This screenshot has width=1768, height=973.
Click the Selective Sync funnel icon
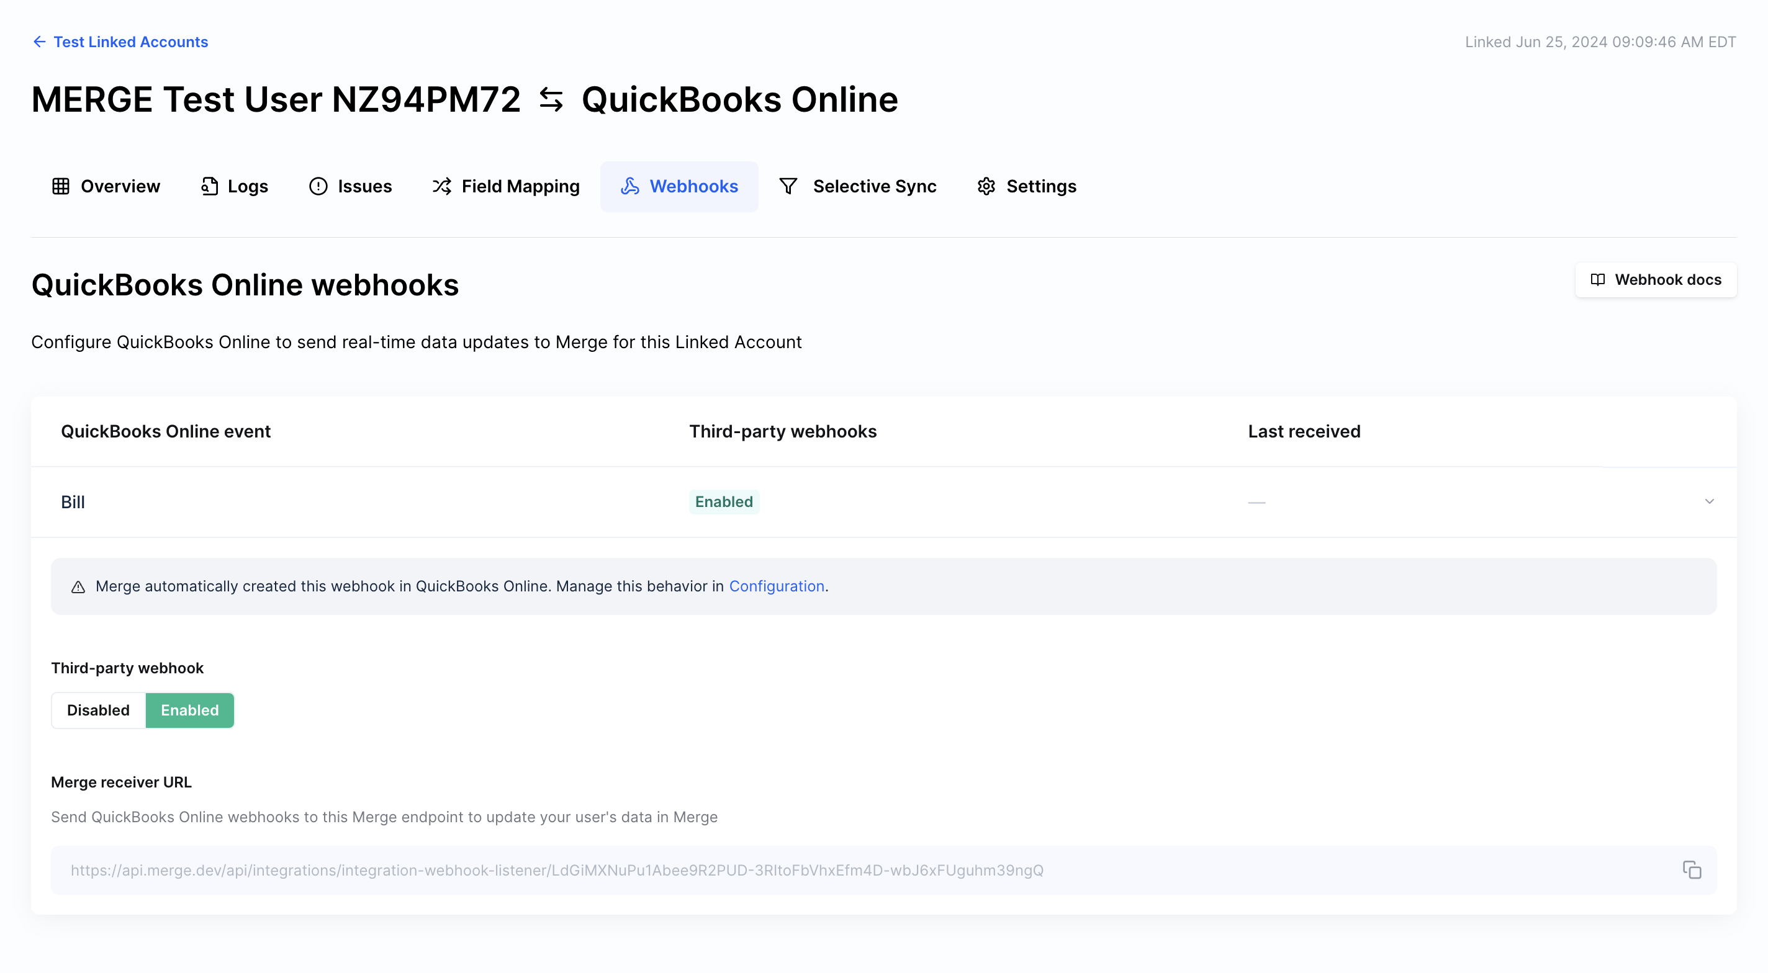(x=788, y=186)
